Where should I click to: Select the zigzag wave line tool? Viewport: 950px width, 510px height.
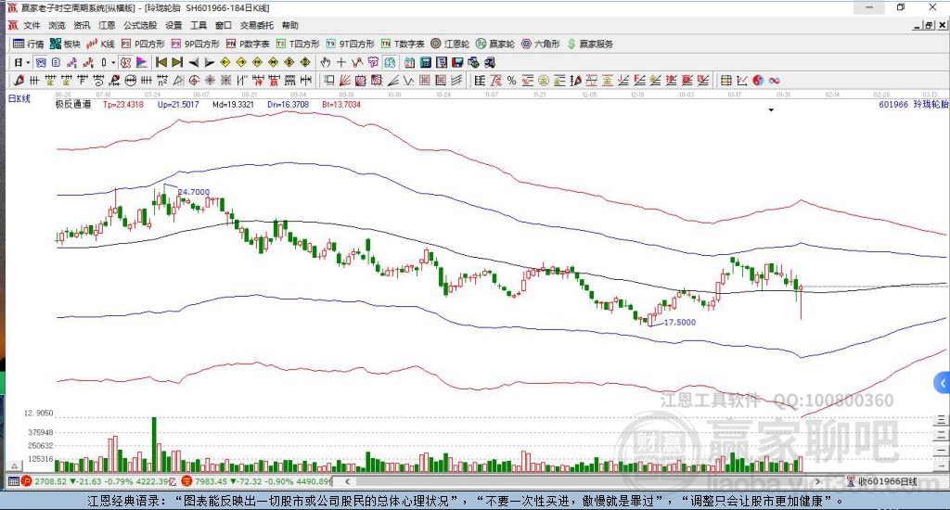pyautogui.click(x=408, y=81)
